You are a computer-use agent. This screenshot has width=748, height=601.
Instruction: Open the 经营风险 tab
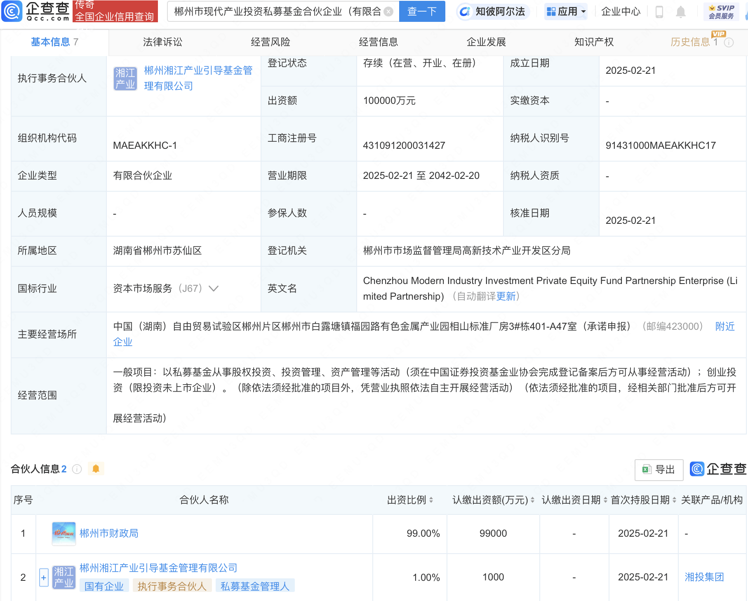tap(271, 42)
